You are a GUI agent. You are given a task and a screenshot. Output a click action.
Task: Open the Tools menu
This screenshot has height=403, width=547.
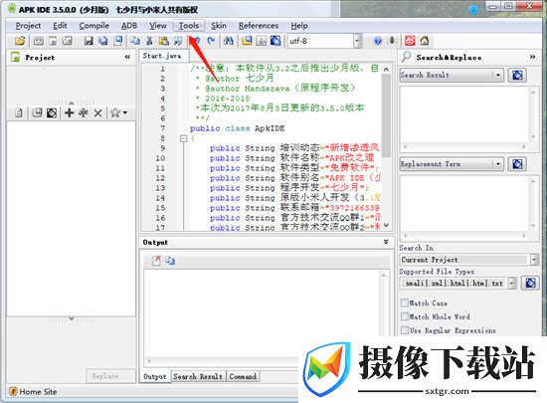coord(189,26)
